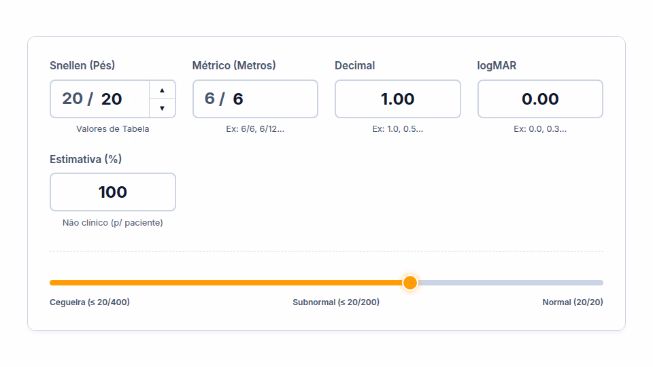
Task: Click the 'Snellen (Pés)' label
Action: (x=82, y=65)
